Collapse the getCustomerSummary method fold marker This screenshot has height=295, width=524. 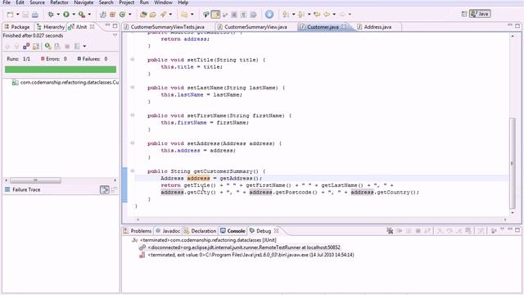[x=133, y=171]
